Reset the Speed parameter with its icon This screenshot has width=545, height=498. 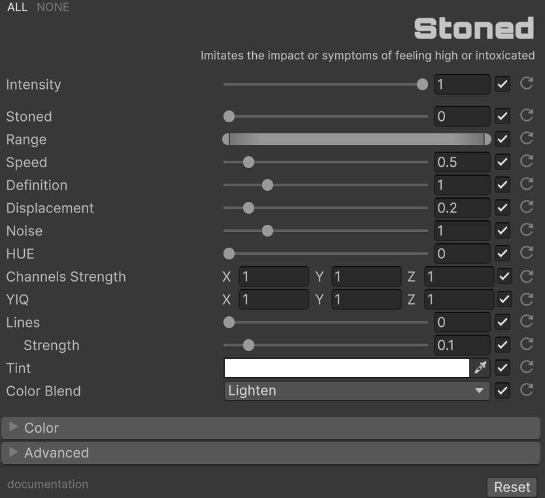pyautogui.click(x=527, y=161)
